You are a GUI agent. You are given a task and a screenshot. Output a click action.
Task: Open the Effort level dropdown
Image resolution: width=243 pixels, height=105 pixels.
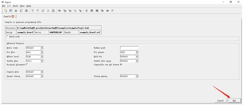point(34,56)
